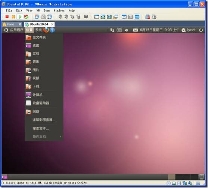Click the sound card status icon

190,183
